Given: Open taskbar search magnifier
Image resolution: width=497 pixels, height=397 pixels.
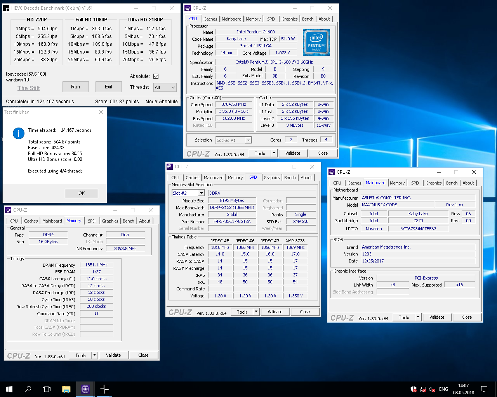Looking at the screenshot, I should pyautogui.click(x=28, y=389).
